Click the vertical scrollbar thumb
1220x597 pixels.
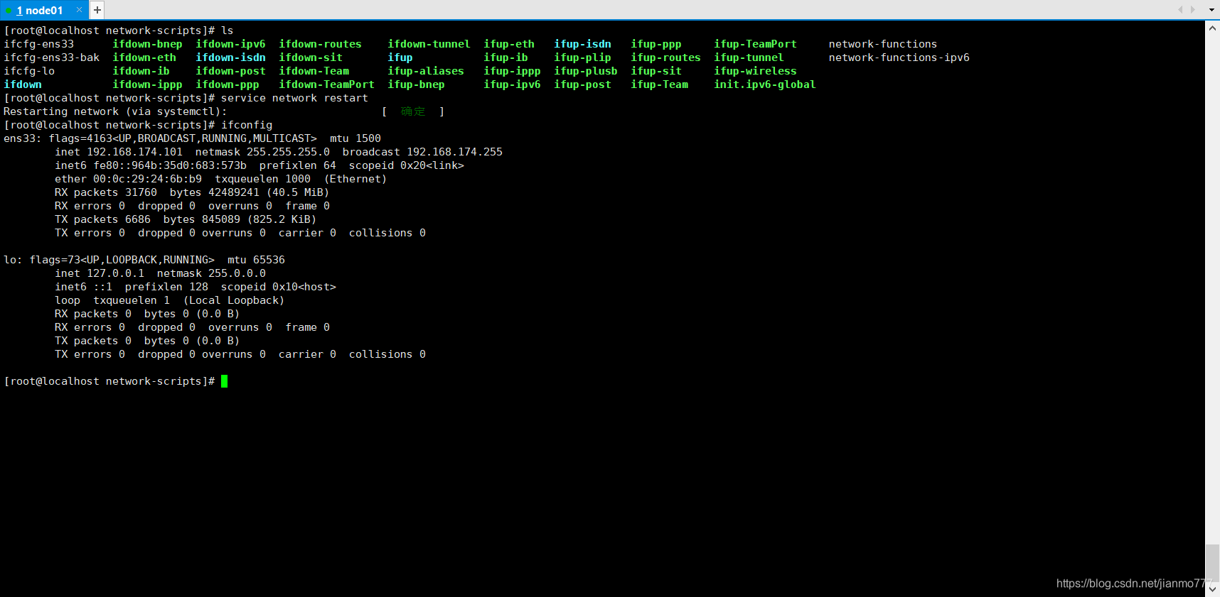(x=1212, y=563)
